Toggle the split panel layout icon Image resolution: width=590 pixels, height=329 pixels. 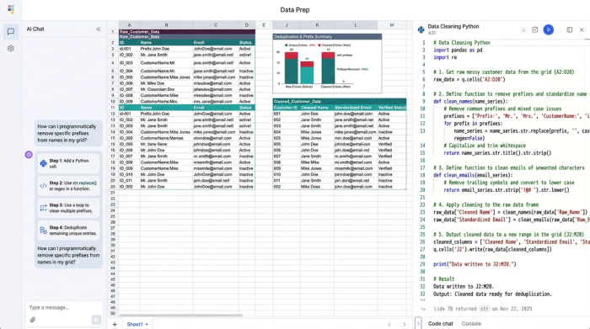click(569, 29)
